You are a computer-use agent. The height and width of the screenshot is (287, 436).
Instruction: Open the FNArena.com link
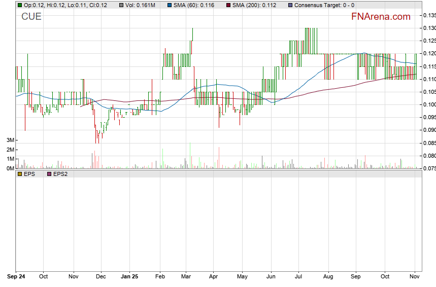click(381, 17)
